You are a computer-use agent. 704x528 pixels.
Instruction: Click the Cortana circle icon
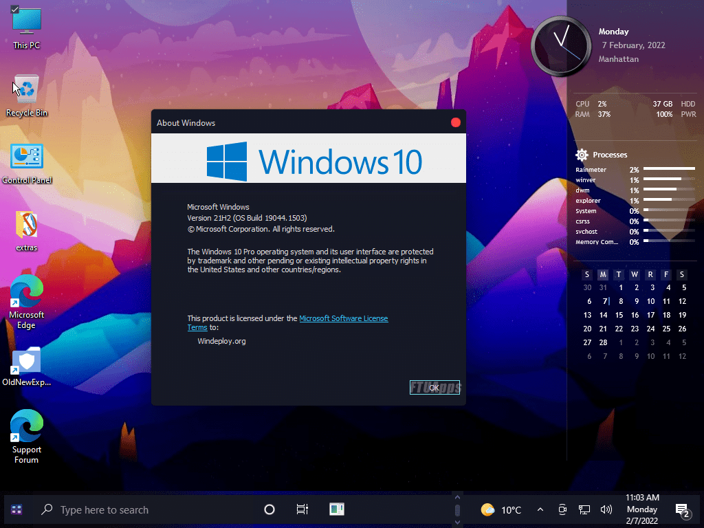(x=269, y=509)
